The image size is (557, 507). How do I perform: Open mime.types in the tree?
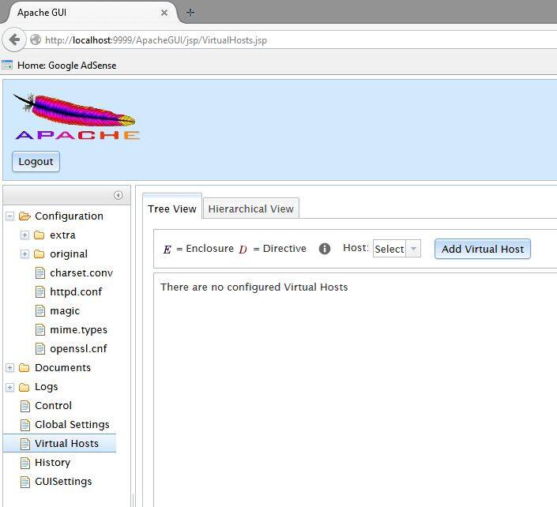click(x=78, y=330)
